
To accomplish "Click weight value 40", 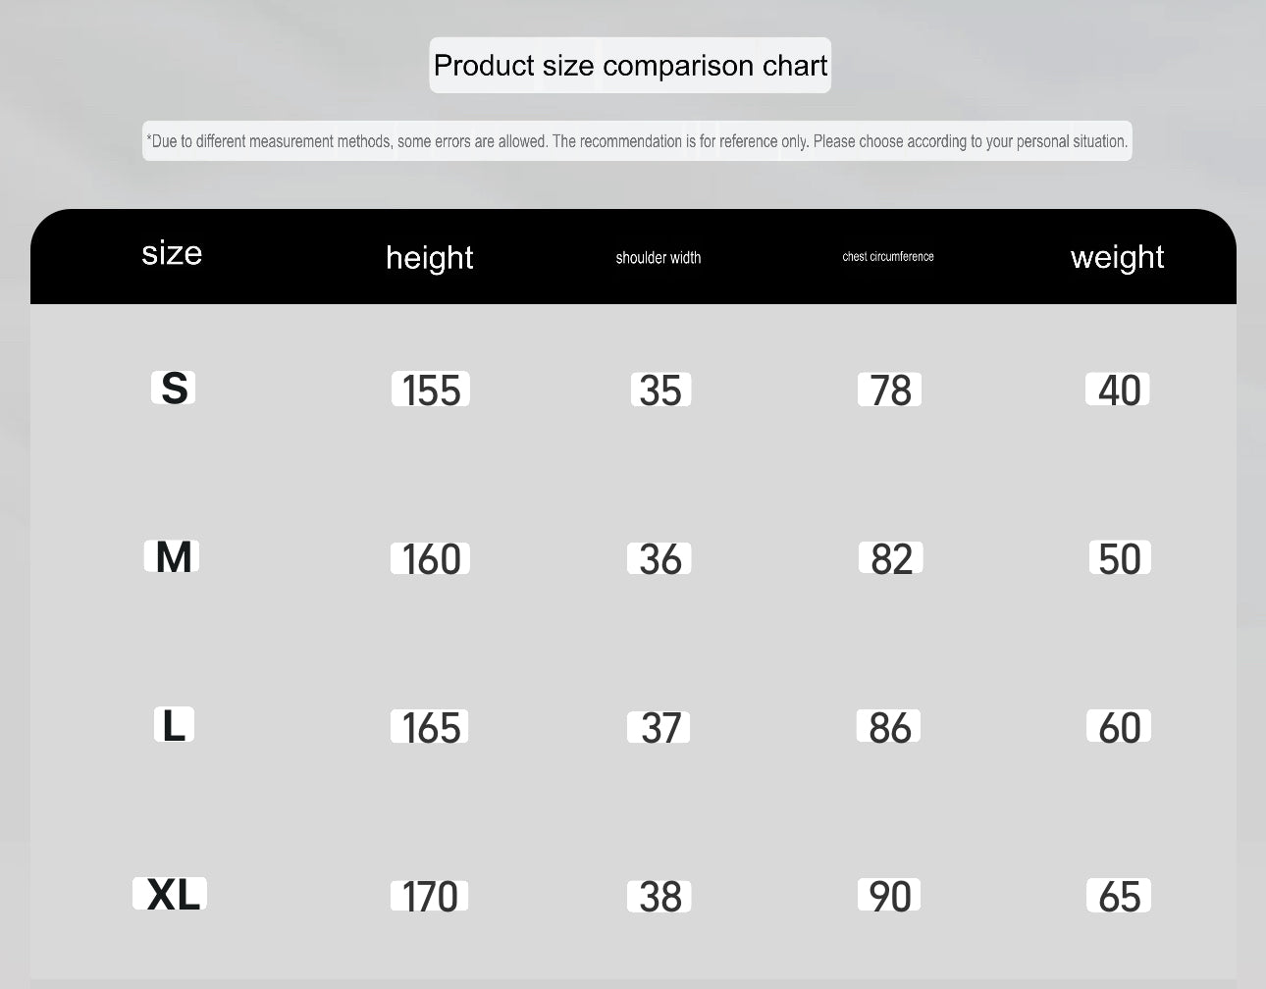I will coord(1118,390).
